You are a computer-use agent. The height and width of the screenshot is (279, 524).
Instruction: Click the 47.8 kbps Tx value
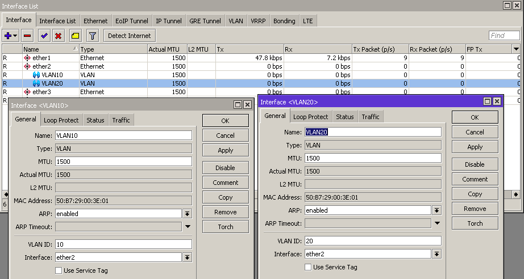(268, 58)
